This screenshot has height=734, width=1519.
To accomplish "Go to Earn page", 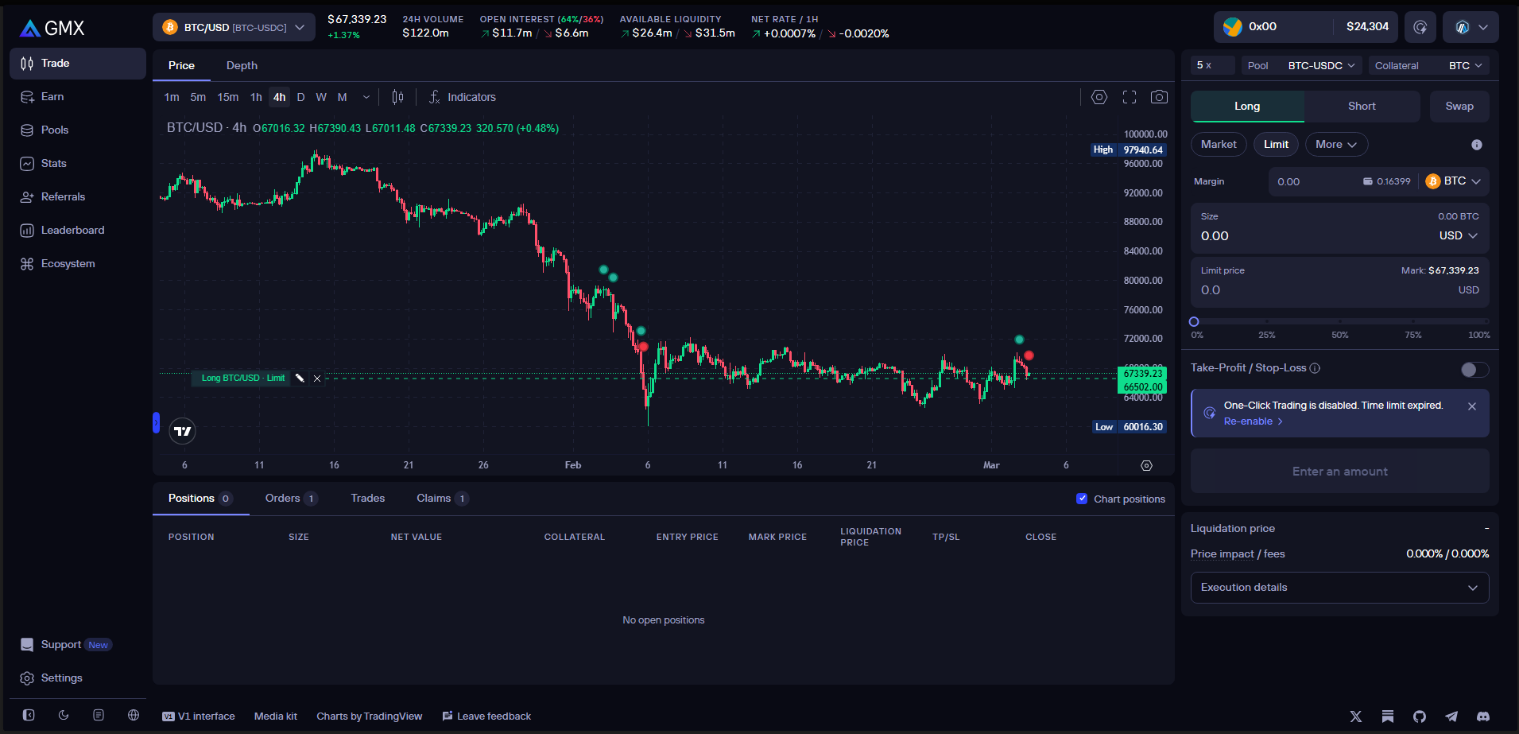I will pyautogui.click(x=78, y=97).
